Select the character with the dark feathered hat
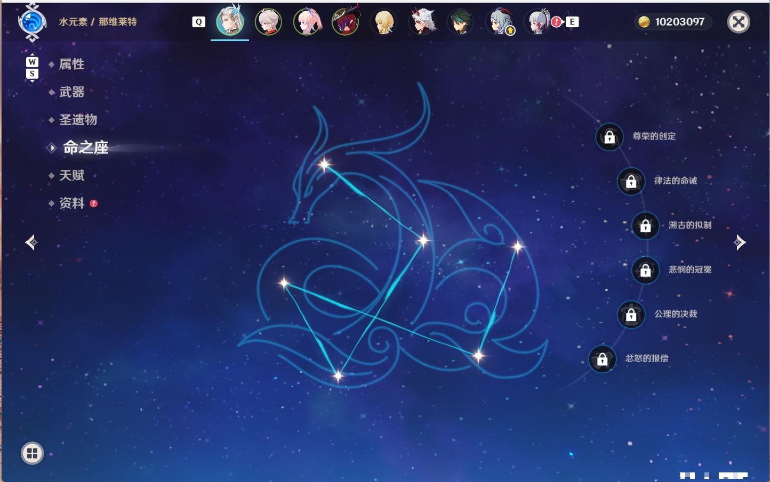Viewport: 770px width, 482px height. point(346,22)
